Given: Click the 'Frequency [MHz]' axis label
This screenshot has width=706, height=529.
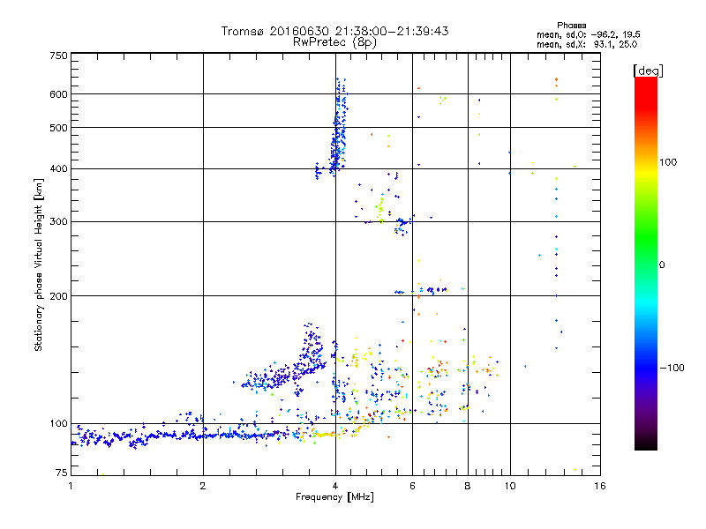Looking at the screenshot, I should coord(334,497).
